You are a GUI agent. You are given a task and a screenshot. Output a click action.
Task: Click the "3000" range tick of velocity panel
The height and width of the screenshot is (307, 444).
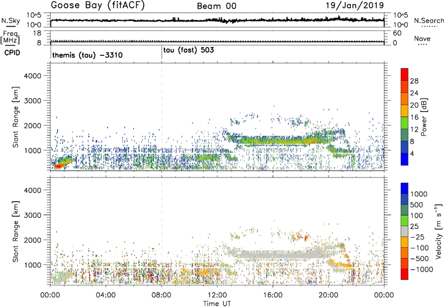point(33,215)
